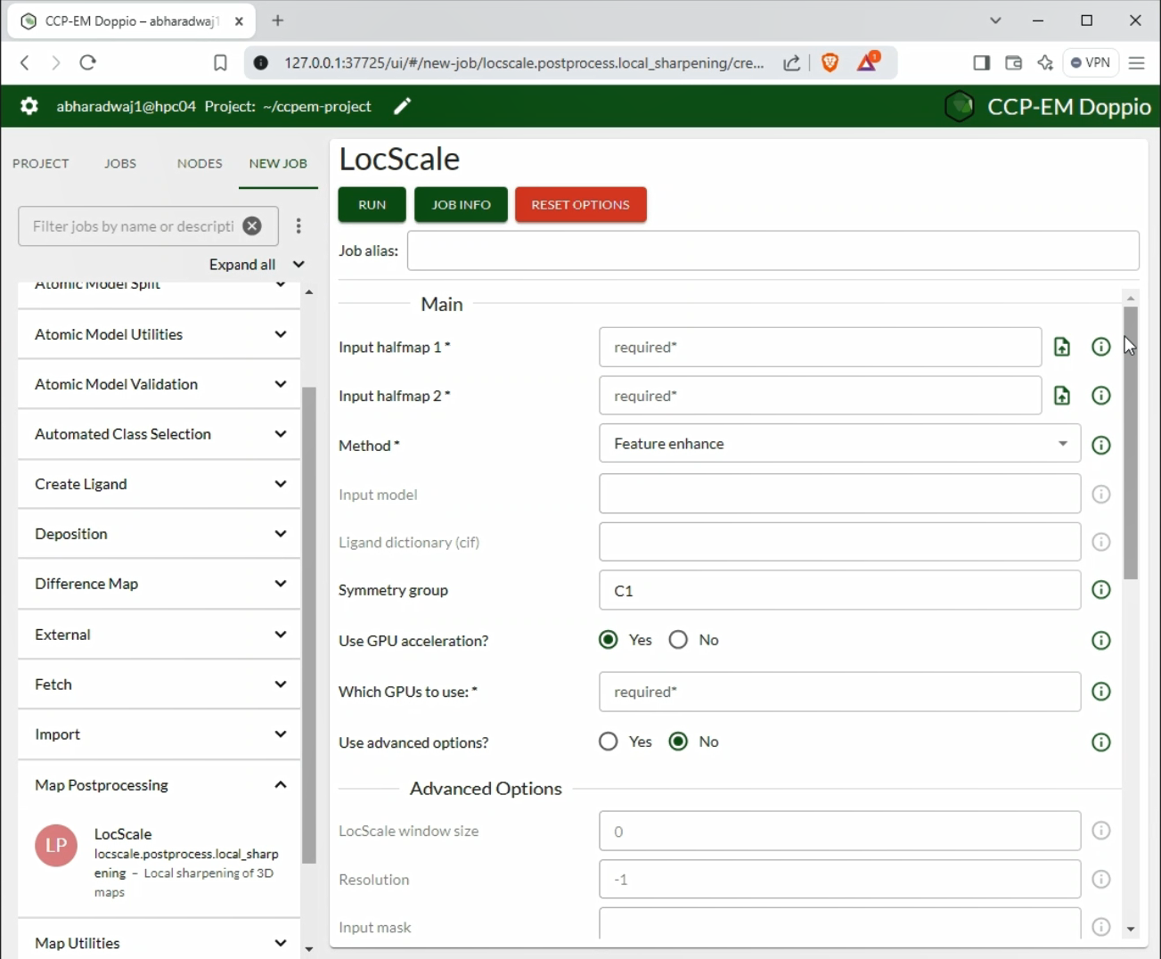Screen dimensions: 1161x959
Task: Close the CCP-EM Doppio browser tab
Action: tap(239, 21)
